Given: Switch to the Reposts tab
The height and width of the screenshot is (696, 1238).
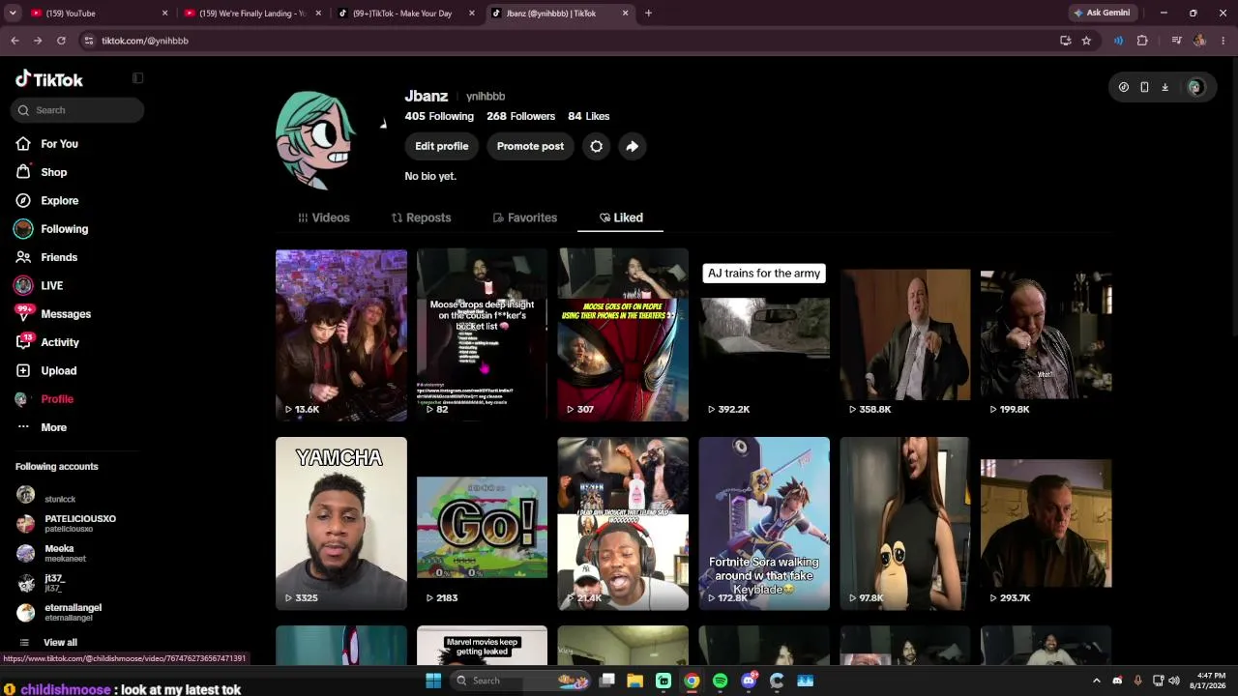Looking at the screenshot, I should pos(421,217).
